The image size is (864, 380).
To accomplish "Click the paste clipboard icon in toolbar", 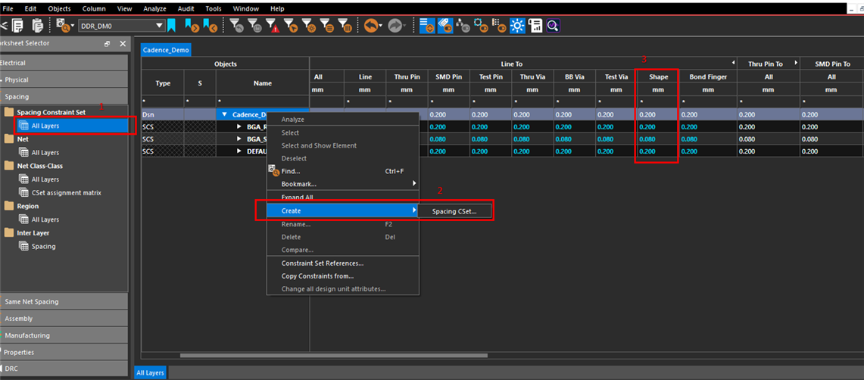I will click(37, 26).
